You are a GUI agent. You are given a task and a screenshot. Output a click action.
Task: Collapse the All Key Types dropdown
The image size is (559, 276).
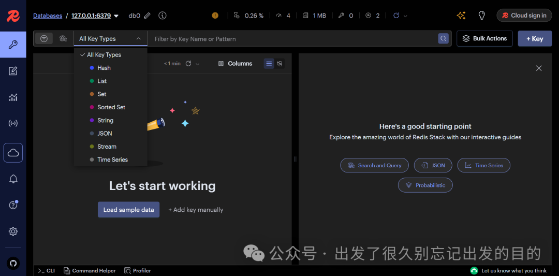pyautogui.click(x=139, y=39)
